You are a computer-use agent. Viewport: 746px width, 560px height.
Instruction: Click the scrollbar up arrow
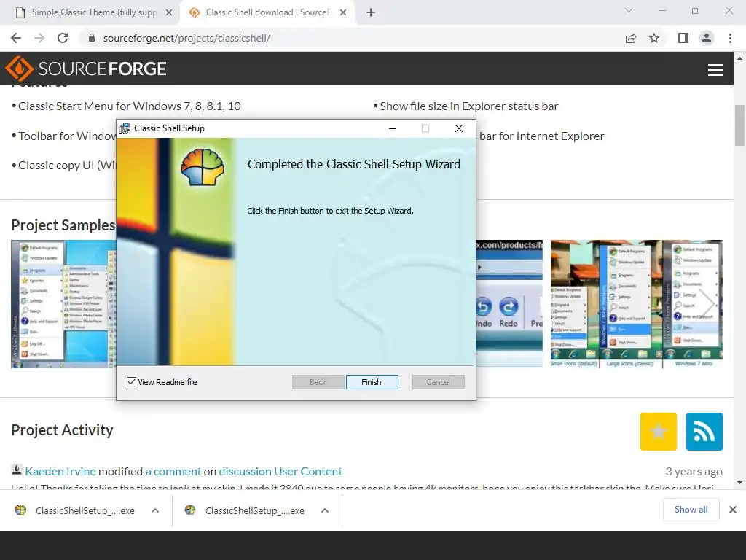tap(739, 58)
